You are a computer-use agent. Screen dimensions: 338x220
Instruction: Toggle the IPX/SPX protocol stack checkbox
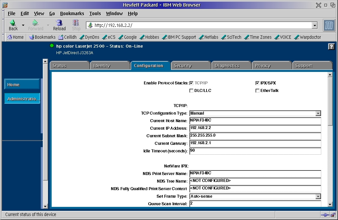coord(257,83)
